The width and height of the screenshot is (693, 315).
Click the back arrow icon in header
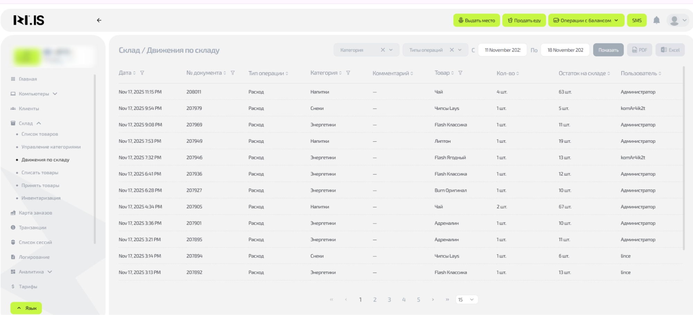coord(99,20)
